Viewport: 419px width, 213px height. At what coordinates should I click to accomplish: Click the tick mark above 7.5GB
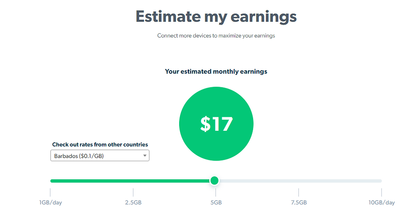click(x=299, y=192)
